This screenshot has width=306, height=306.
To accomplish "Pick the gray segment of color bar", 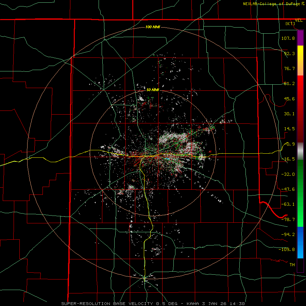I will tap(300, 151).
